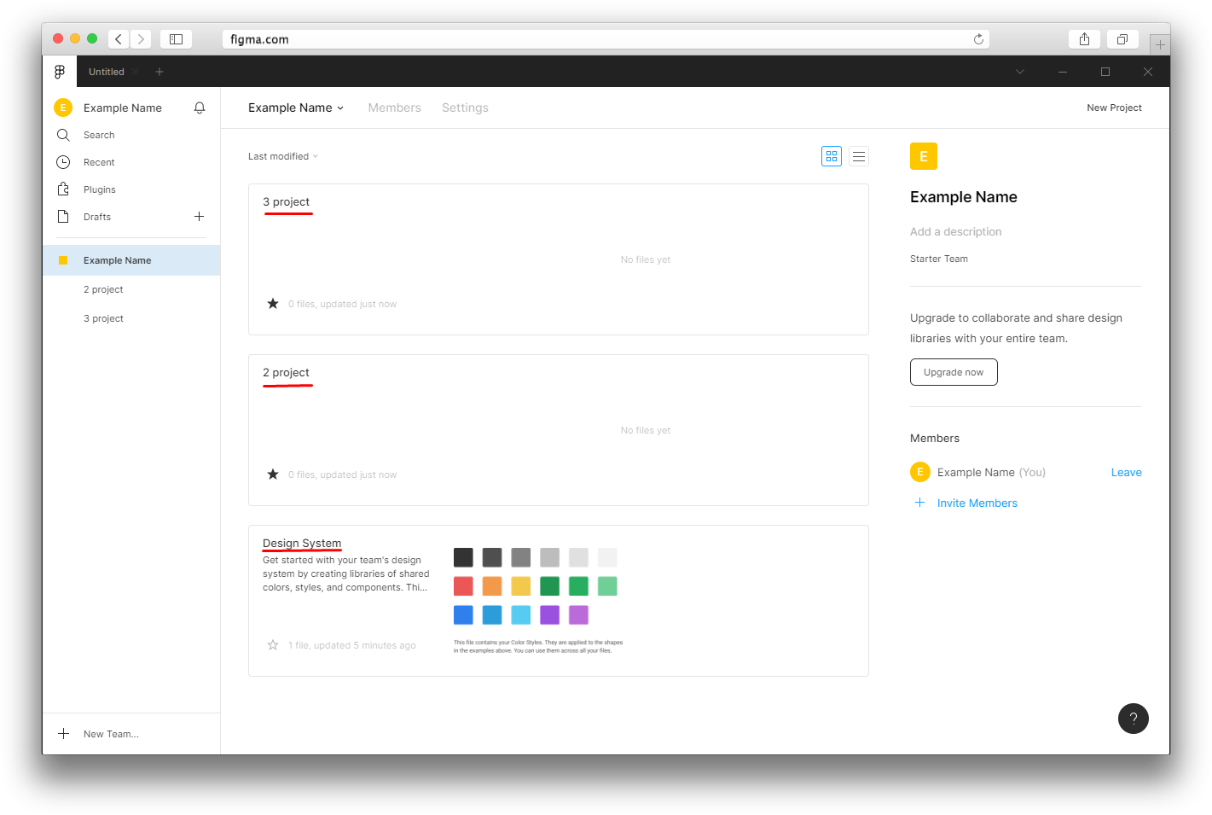Expand the Example Name team dropdown

[x=296, y=108]
